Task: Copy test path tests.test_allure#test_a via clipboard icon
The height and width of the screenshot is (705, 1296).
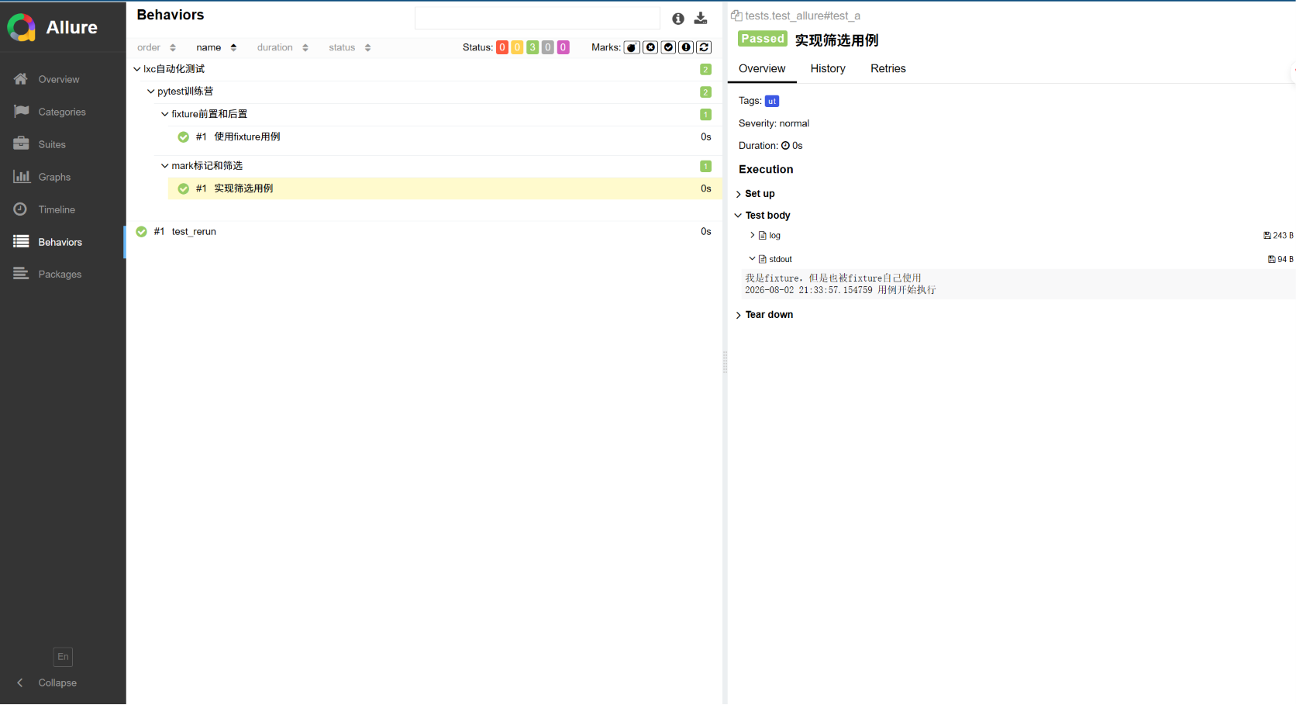Action: [736, 16]
